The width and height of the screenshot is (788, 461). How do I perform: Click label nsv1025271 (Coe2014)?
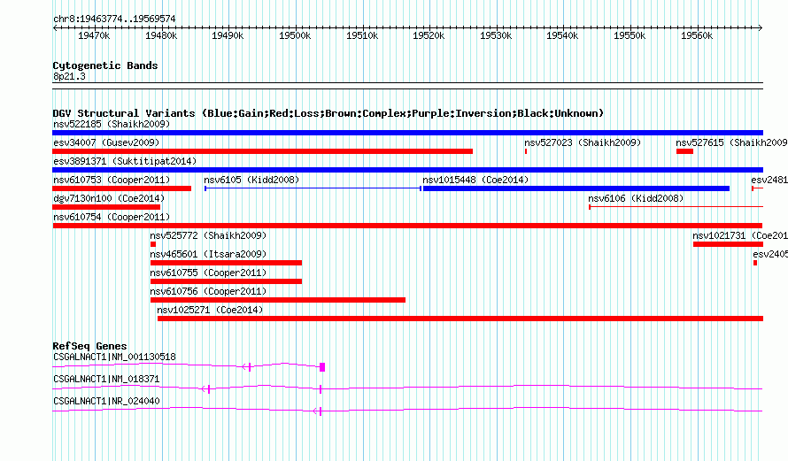click(210, 310)
